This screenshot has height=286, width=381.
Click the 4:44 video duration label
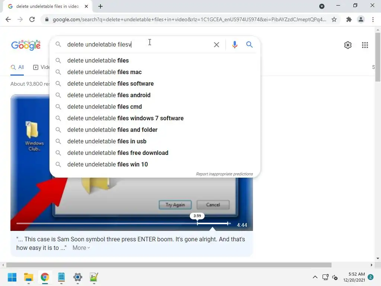tap(242, 225)
